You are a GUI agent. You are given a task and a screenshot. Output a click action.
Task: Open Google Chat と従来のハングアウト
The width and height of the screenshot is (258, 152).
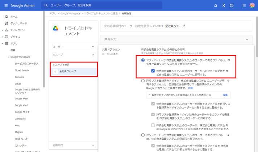tap(27, 91)
